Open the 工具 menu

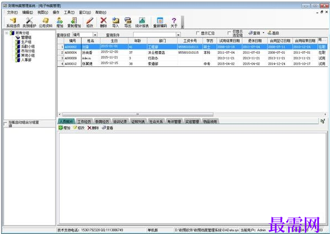(69, 13)
